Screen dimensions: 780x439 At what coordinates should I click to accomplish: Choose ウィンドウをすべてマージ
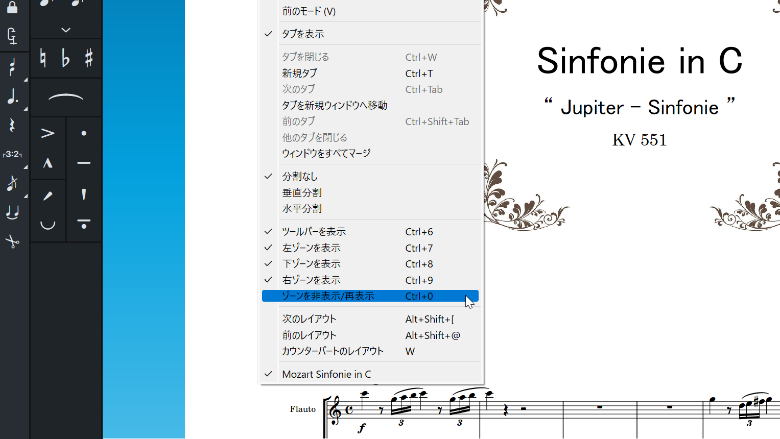click(x=371, y=154)
